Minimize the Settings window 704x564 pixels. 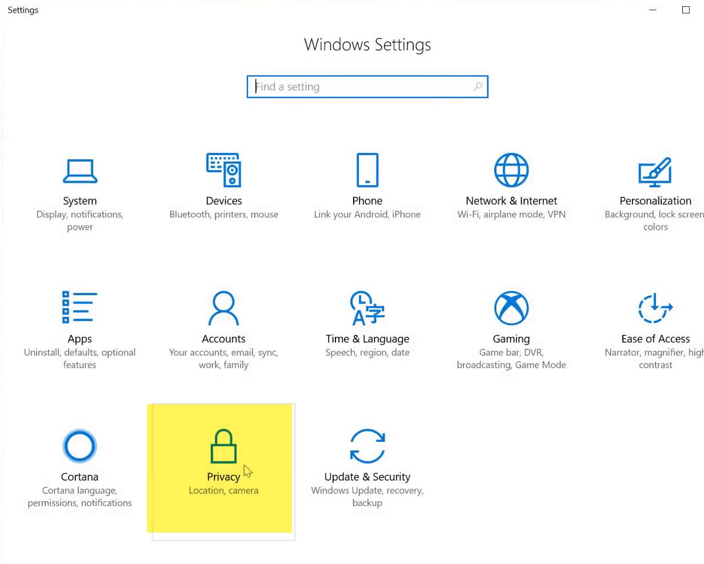click(653, 10)
